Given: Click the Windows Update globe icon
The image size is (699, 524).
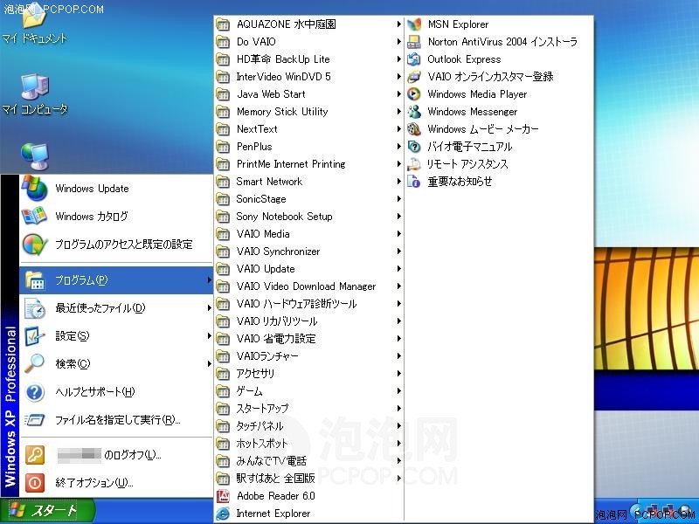Looking at the screenshot, I should click(x=35, y=188).
